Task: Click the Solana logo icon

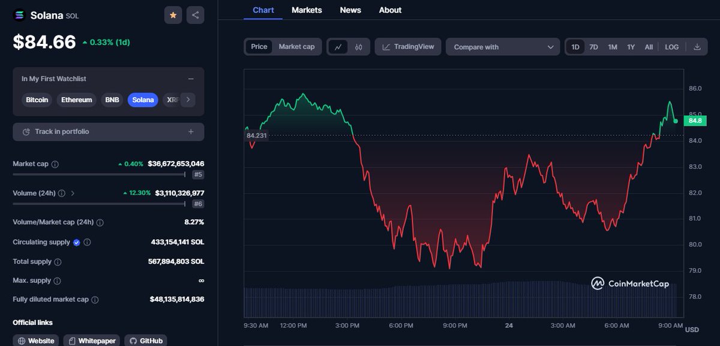Action: point(19,16)
